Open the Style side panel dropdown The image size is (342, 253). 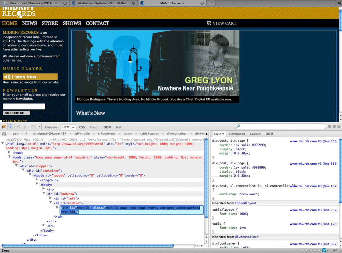click(x=219, y=134)
